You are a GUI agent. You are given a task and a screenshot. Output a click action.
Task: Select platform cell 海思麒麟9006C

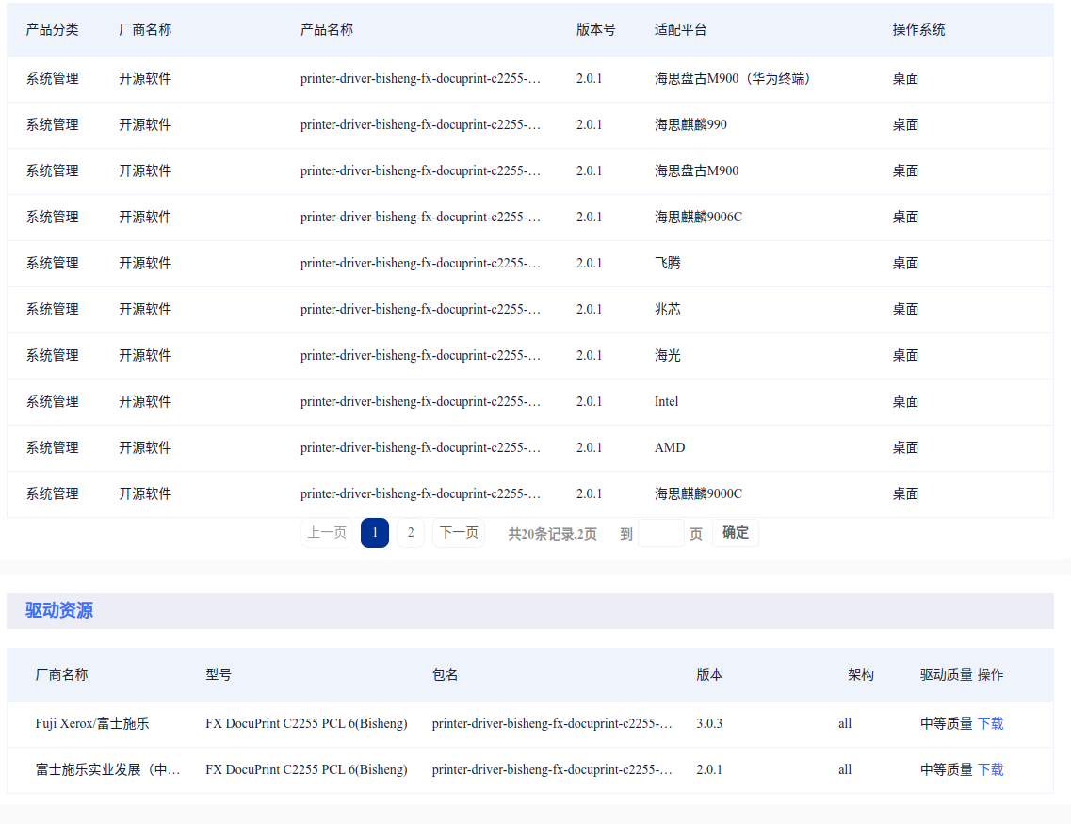tap(698, 218)
